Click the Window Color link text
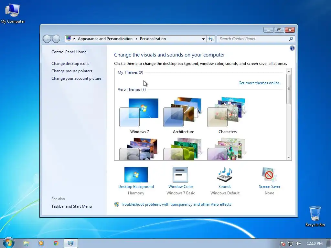Image resolution: width=331 pixels, height=248 pixels. (x=181, y=187)
